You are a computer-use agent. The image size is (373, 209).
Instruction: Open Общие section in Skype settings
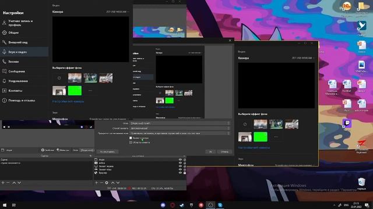click(x=24, y=33)
